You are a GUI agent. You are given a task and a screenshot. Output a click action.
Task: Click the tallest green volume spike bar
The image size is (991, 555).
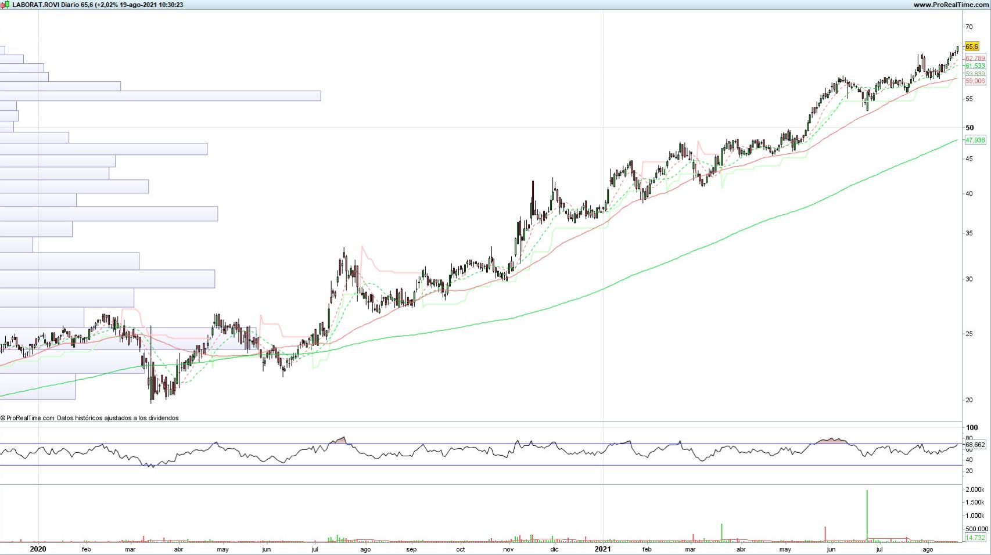coord(867,516)
